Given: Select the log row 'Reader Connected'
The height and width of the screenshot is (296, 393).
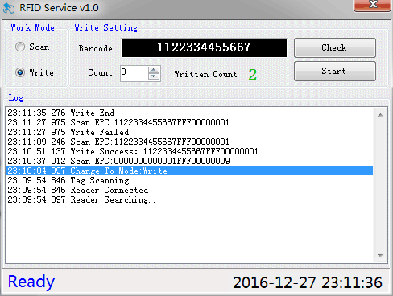Looking at the screenshot, I should click(189, 190).
